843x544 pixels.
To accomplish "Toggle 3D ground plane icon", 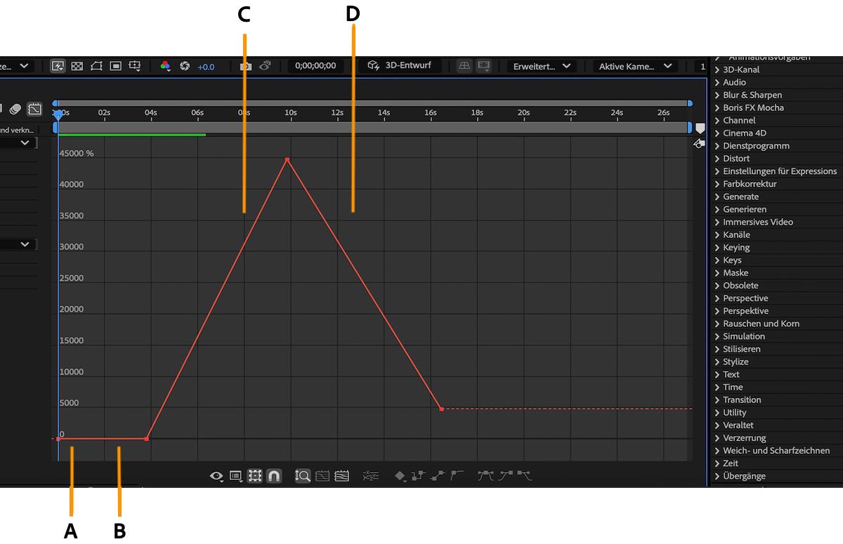I will point(464,66).
